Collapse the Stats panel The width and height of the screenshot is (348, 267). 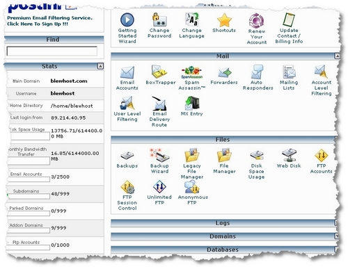point(100,66)
